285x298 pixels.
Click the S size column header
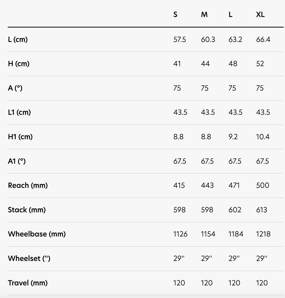pyautogui.click(x=175, y=15)
